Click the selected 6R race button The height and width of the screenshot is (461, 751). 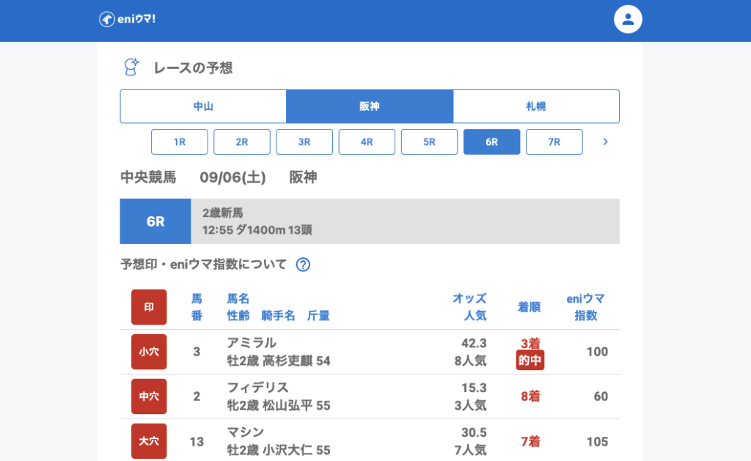coord(491,142)
